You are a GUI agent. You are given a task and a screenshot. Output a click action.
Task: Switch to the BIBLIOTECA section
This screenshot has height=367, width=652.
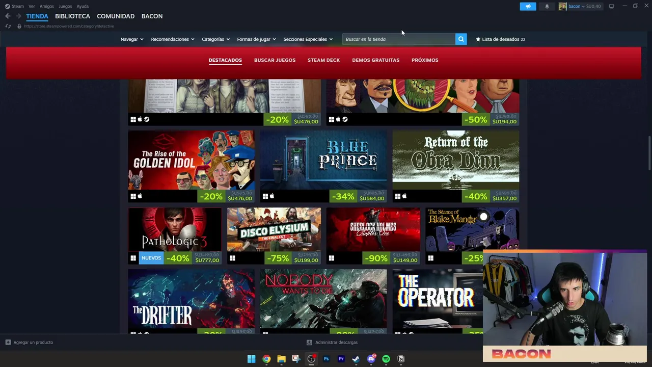click(72, 16)
